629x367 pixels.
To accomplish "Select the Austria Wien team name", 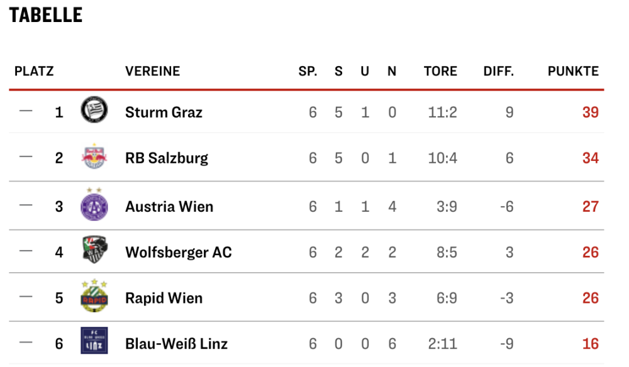I will click(x=169, y=206).
